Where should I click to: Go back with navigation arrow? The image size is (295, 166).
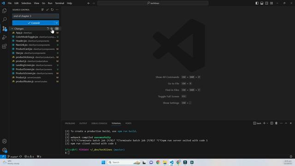click(x=88, y=3)
